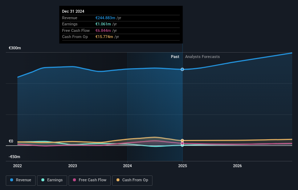298x190 pixels.
Task: Click the Cash From Op label in tooltip
Action: pos(75,37)
